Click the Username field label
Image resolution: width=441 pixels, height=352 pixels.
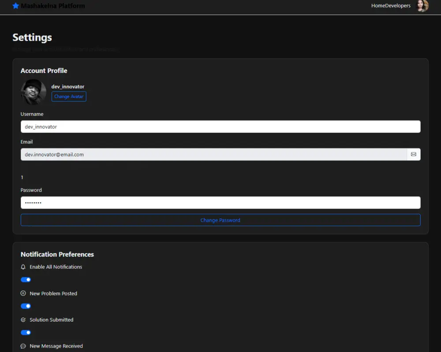pyautogui.click(x=32, y=114)
